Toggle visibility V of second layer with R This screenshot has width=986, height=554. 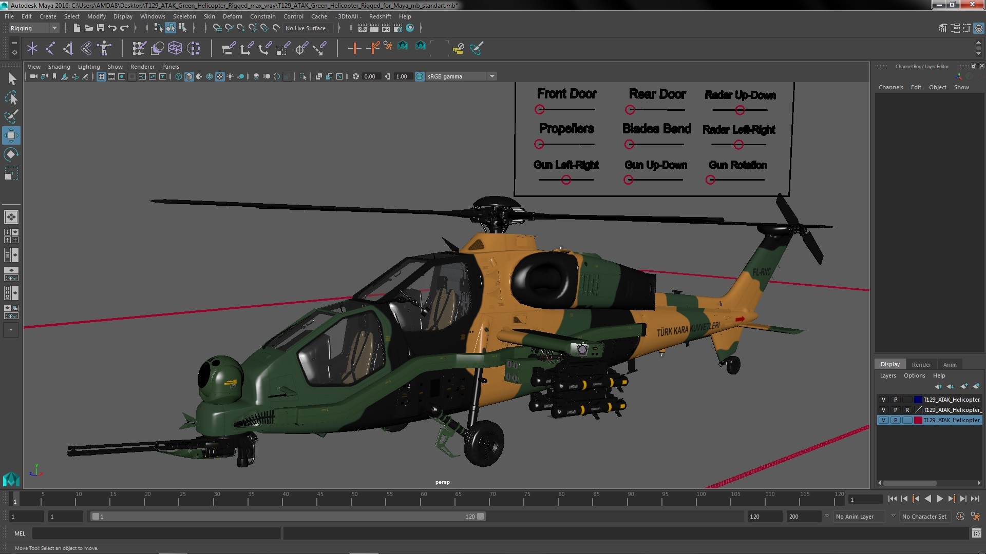[x=883, y=410]
